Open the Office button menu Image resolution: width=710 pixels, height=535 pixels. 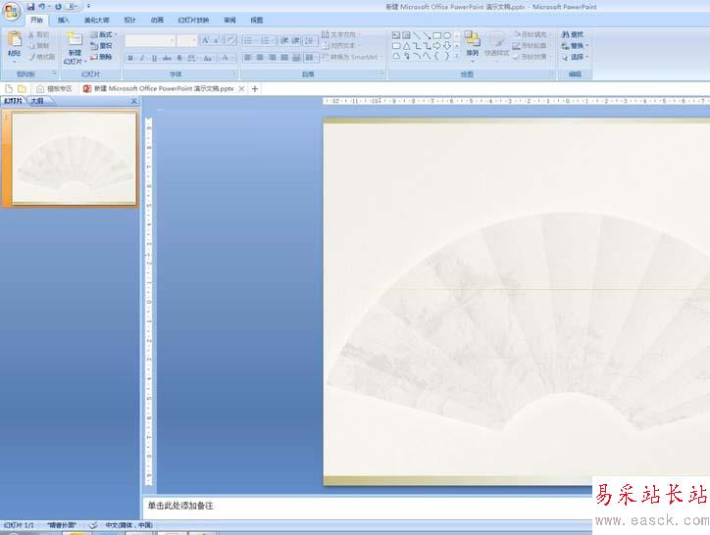tap(11, 12)
